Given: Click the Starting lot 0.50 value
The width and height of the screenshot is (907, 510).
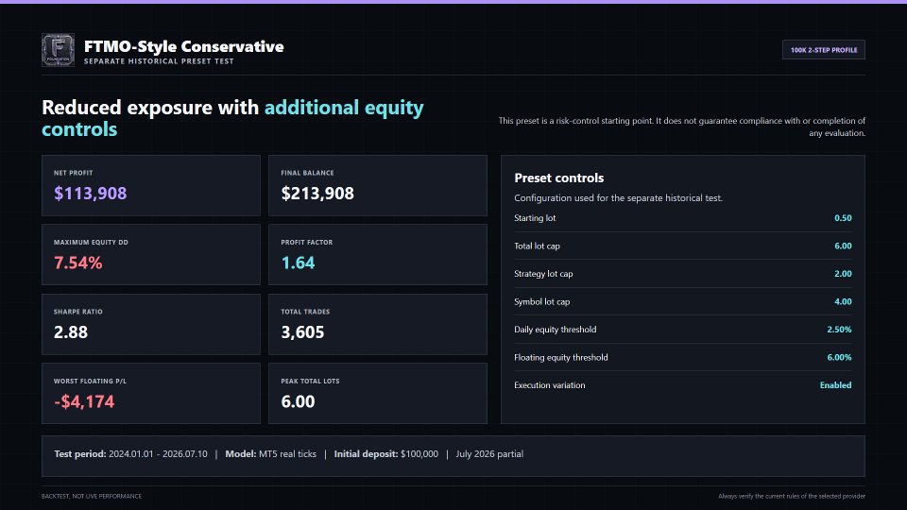Looking at the screenshot, I should 843,218.
